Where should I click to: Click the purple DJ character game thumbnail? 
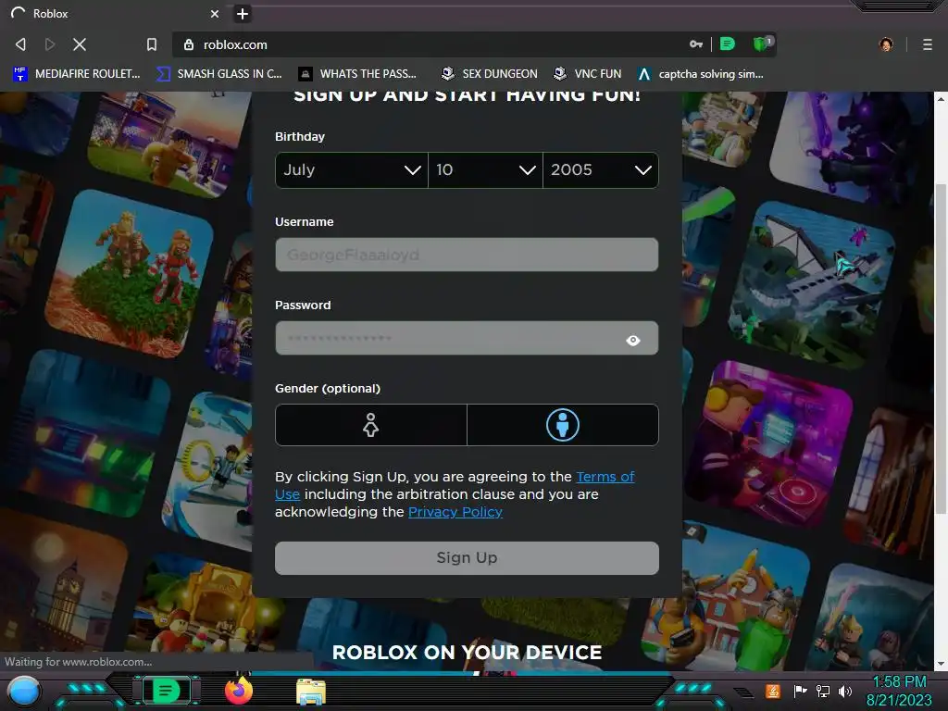[x=771, y=444]
